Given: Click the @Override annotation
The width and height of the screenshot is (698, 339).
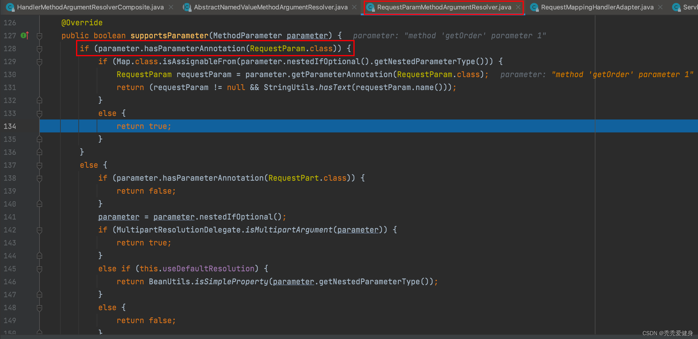Looking at the screenshot, I should click(82, 23).
